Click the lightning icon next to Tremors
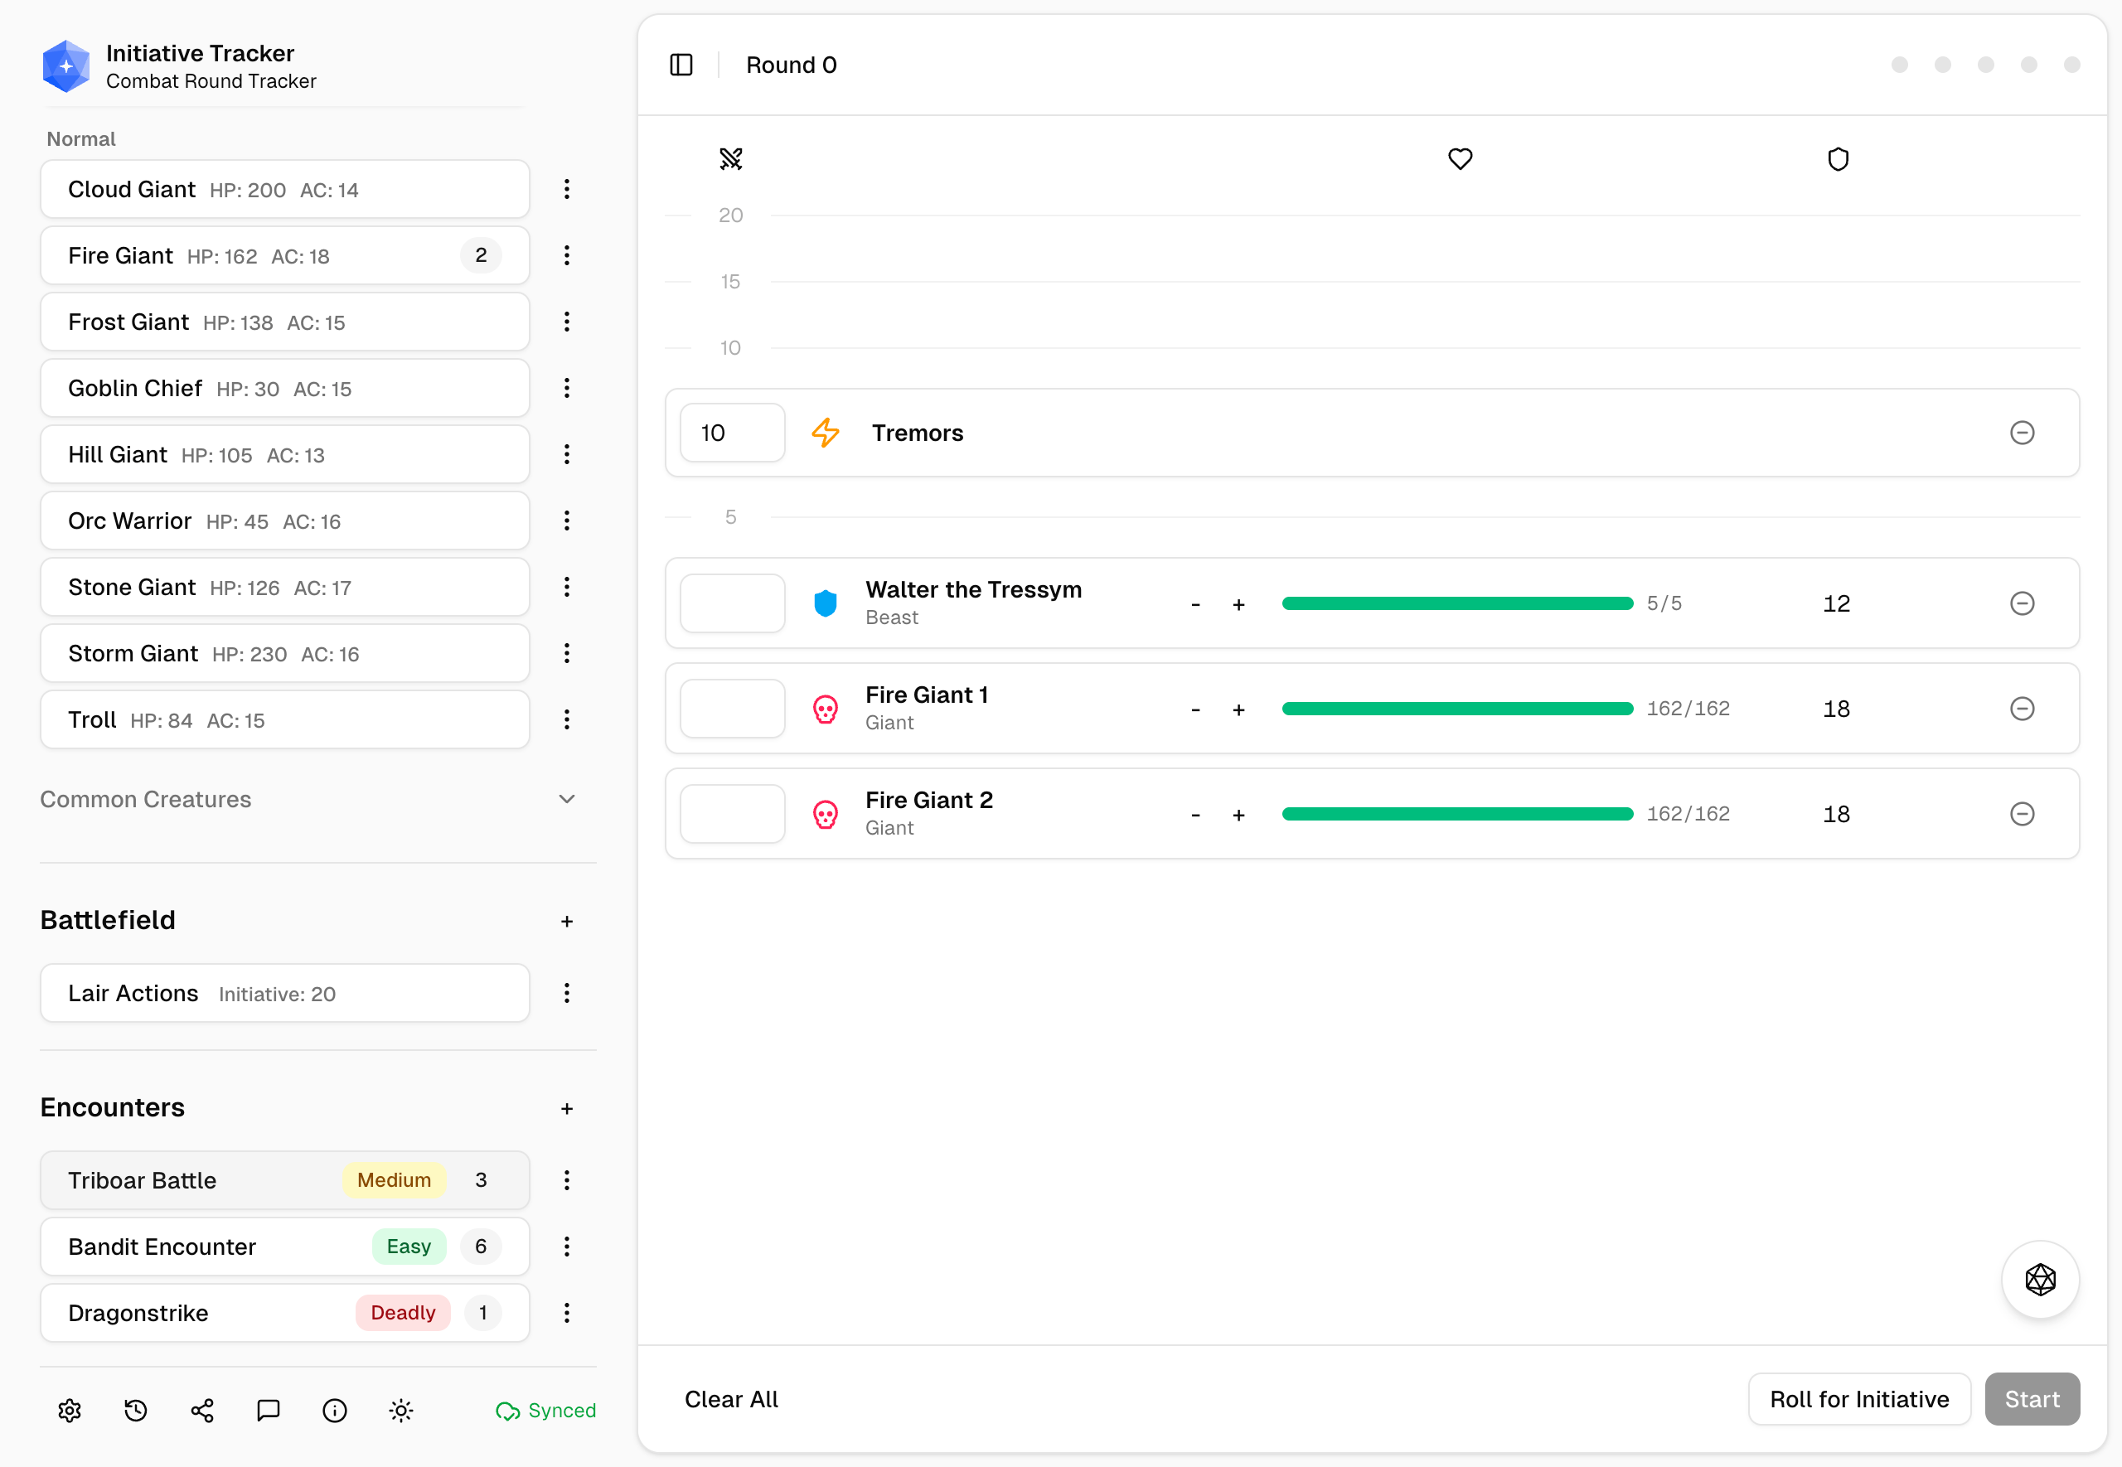2122x1467 pixels. point(825,432)
